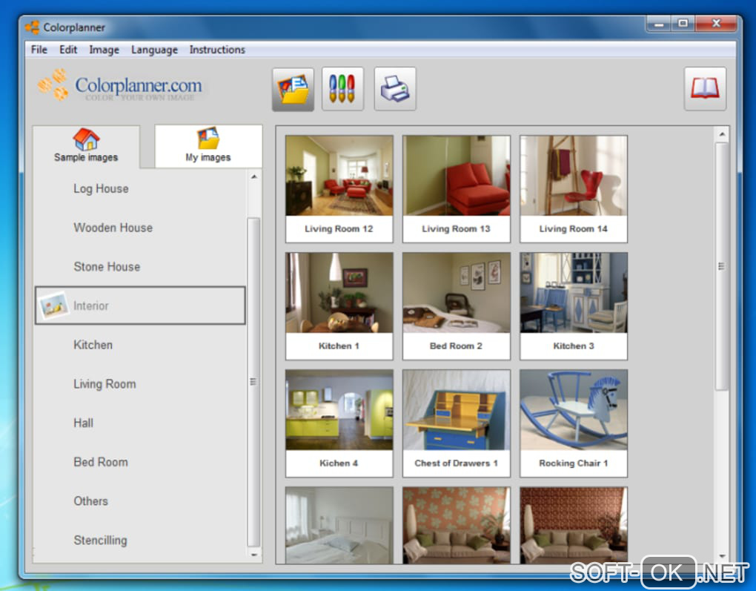Screen dimensions: 756x591
Task: Switch to the My images tab
Action: click(208, 146)
